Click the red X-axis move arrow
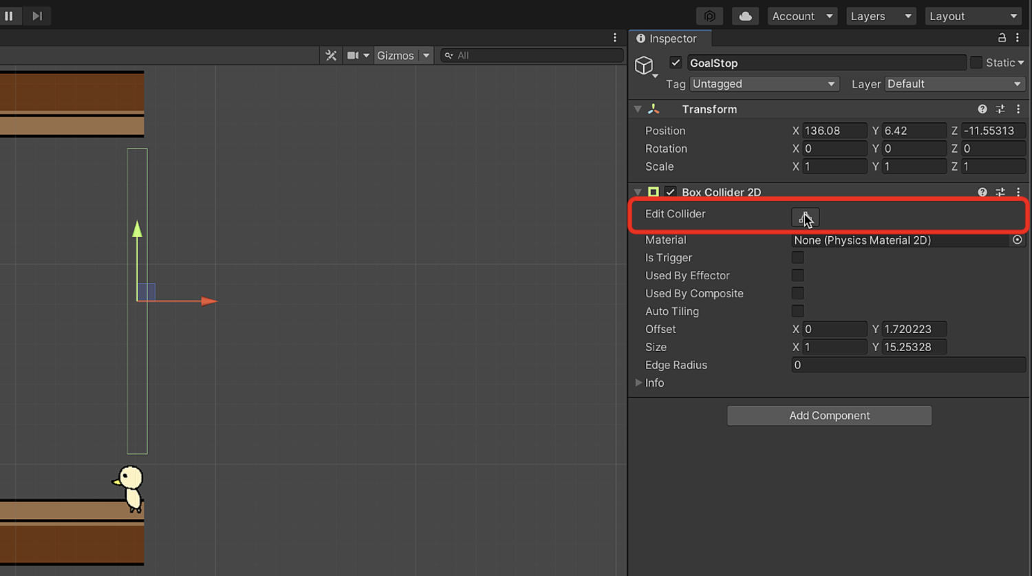 [208, 301]
